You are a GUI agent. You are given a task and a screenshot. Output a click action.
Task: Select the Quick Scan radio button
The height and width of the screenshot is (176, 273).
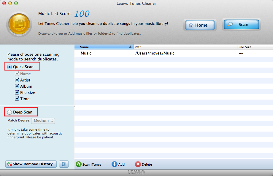tap(10, 67)
